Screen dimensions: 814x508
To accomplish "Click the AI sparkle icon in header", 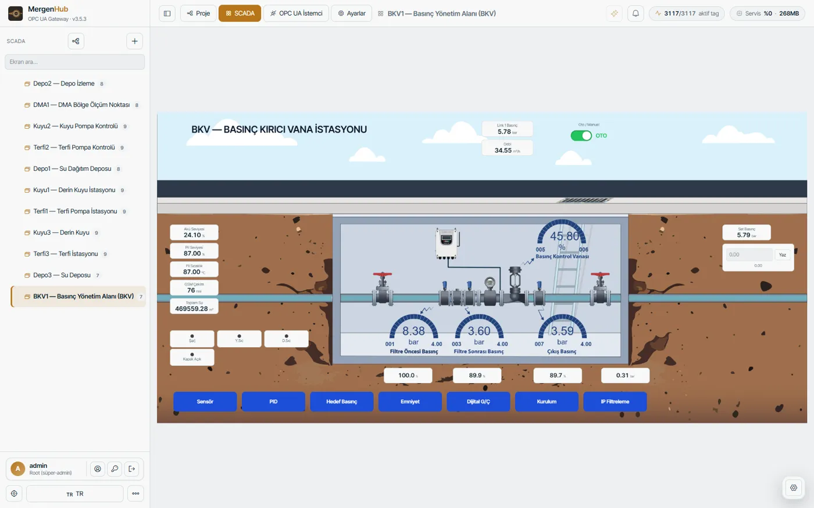I will click(x=614, y=13).
